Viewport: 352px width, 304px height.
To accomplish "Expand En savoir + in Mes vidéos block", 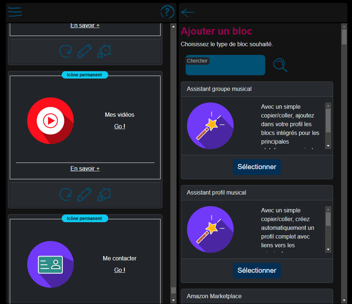I will [85, 169].
